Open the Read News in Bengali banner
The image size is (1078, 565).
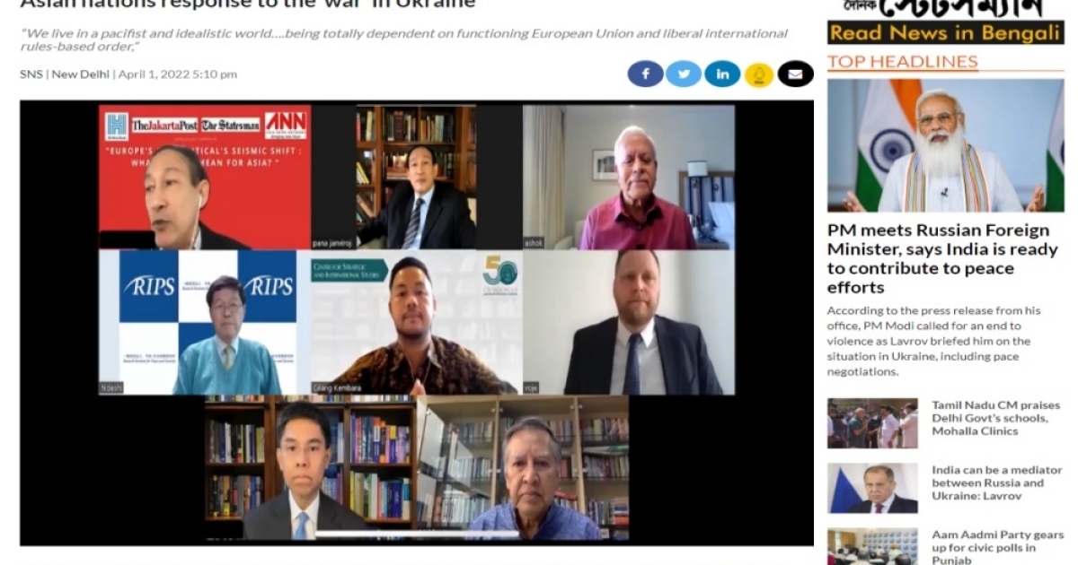[x=945, y=33]
